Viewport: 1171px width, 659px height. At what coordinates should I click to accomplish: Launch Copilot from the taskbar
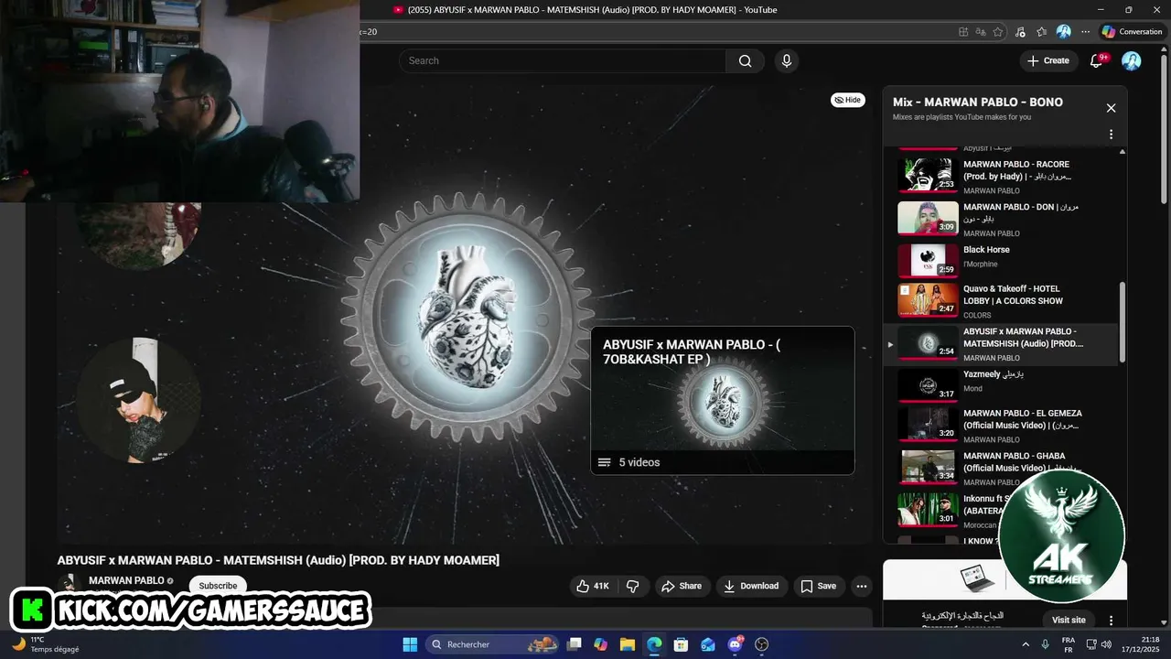600,644
